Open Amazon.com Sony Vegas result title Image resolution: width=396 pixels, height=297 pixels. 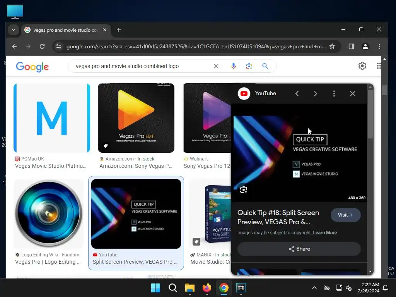click(136, 166)
